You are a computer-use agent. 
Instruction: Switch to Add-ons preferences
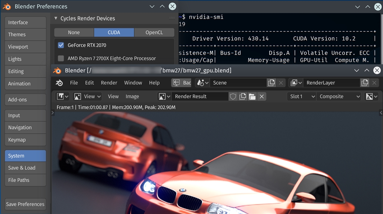pyautogui.click(x=25, y=100)
